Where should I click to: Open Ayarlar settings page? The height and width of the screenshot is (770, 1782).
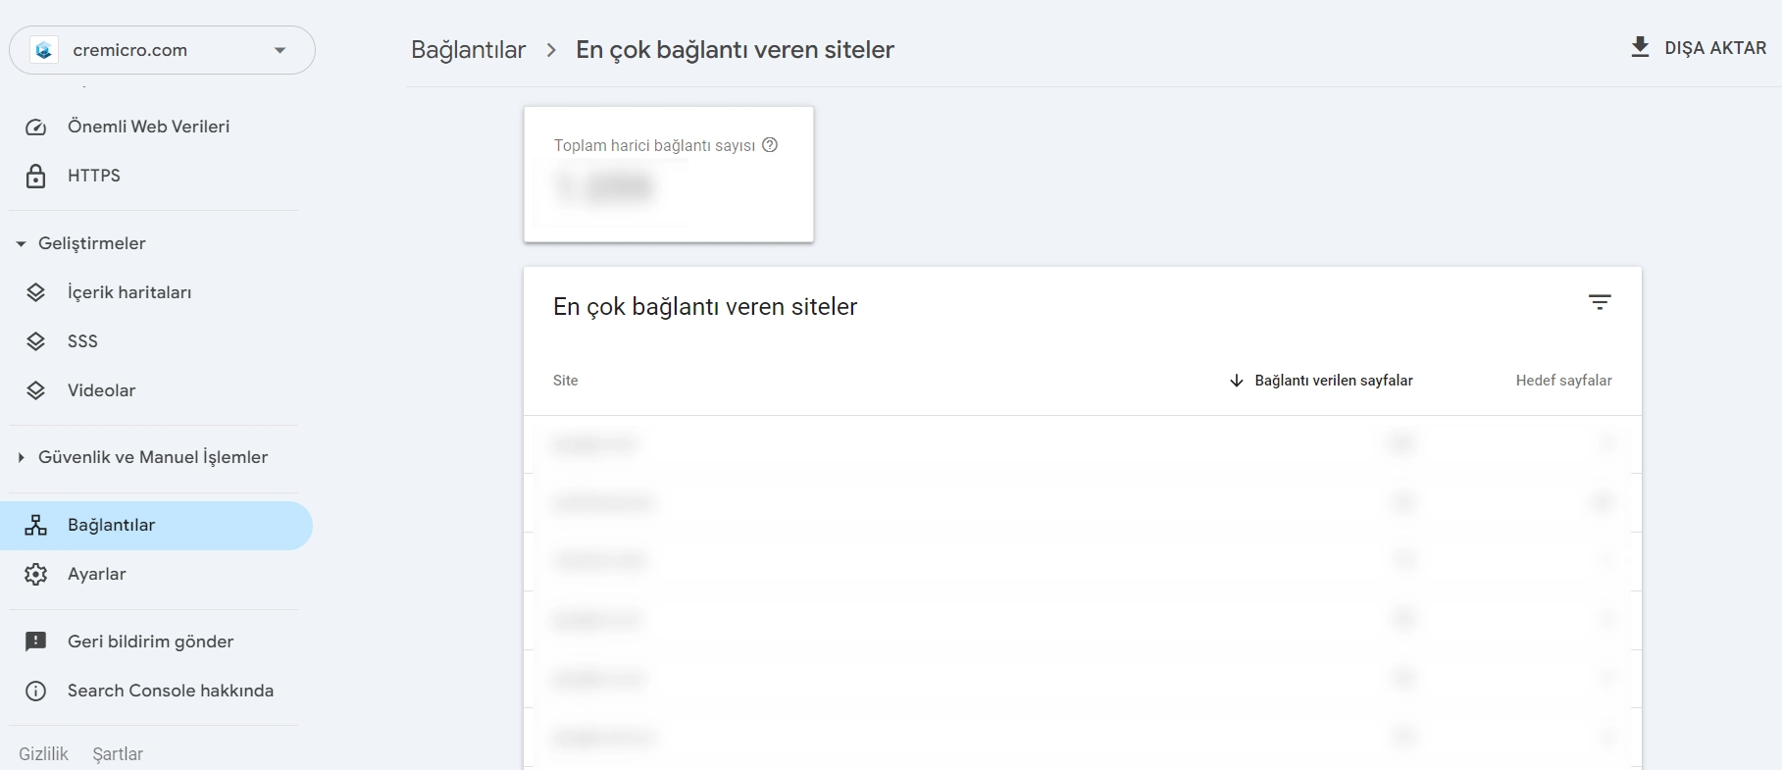(96, 574)
